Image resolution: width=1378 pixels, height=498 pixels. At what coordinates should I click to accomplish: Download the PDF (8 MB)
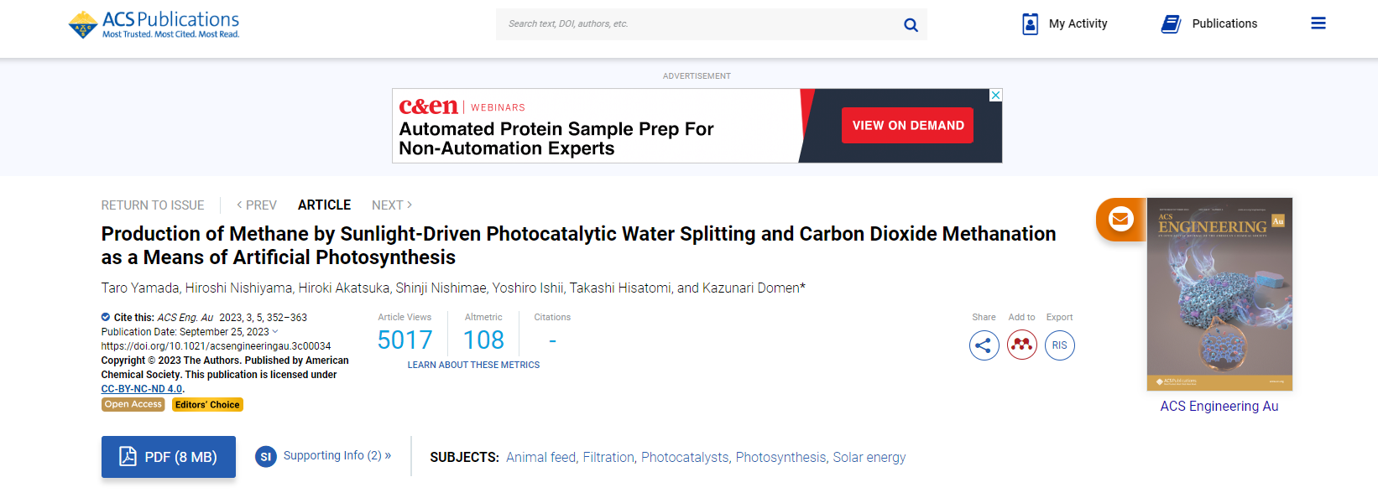169,457
